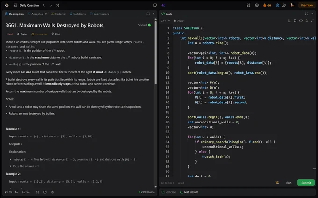Run the code
318x198 pixels.
click(289, 183)
